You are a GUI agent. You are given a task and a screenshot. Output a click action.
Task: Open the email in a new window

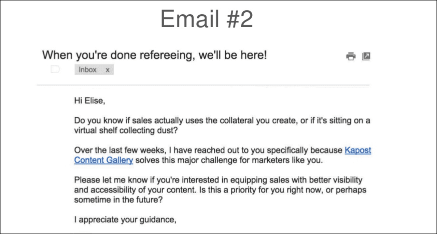pos(366,56)
